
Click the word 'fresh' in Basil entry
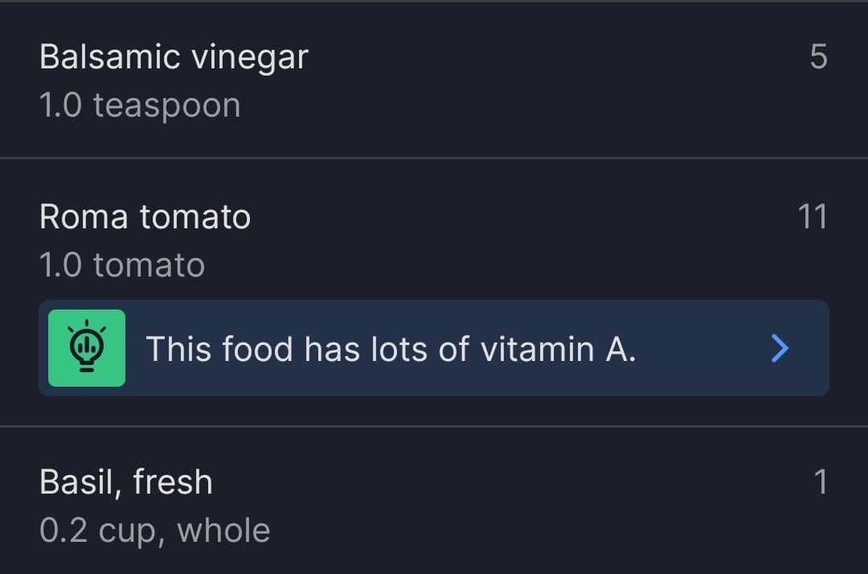173,482
